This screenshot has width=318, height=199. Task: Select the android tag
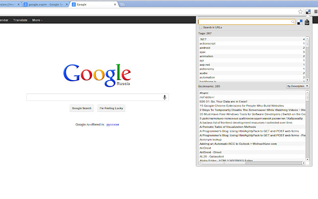coord(252,48)
